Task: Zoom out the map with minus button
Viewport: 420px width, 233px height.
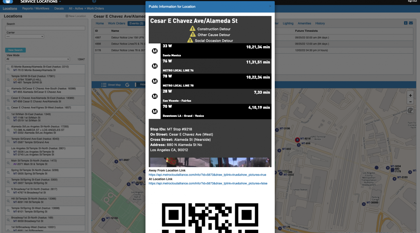Action: pyautogui.click(x=410, y=102)
